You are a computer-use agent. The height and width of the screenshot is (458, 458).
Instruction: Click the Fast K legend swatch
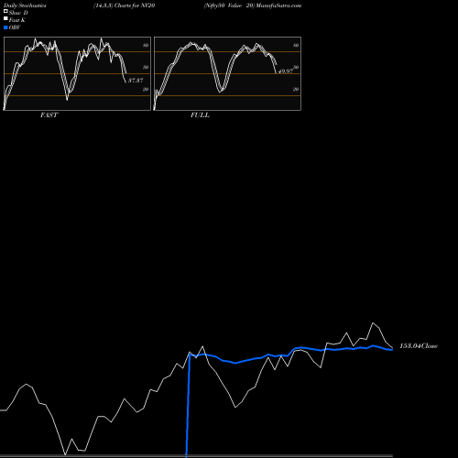tap(5, 18)
